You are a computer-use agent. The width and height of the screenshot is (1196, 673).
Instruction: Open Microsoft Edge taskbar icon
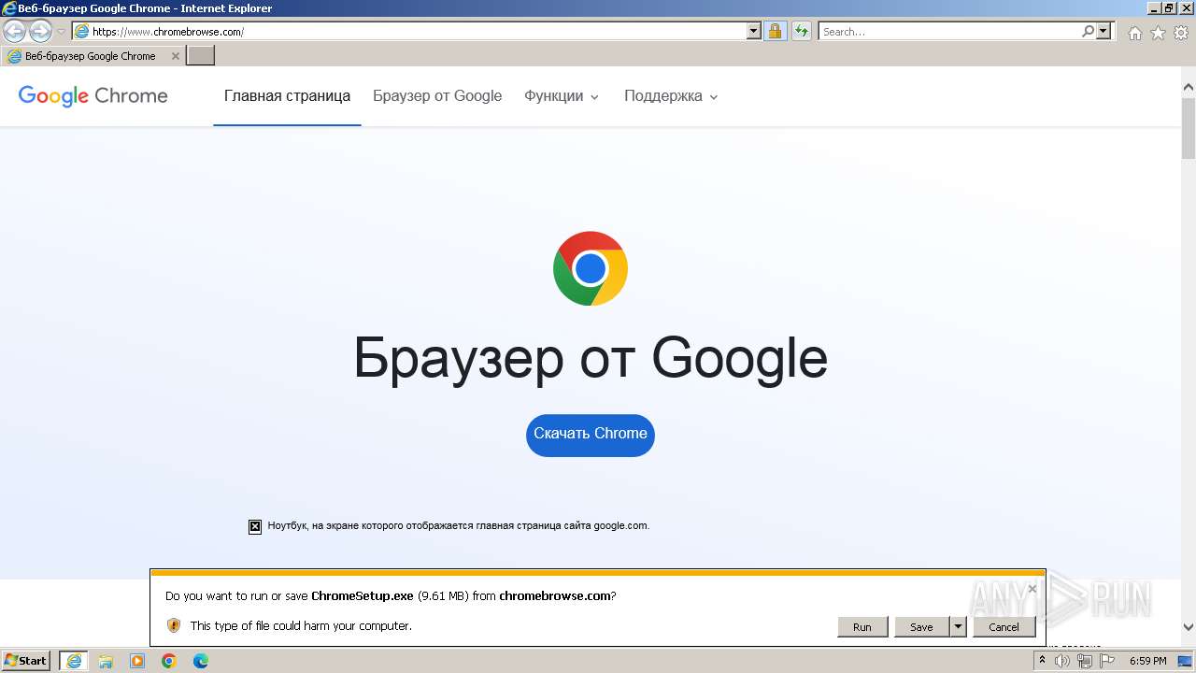[x=201, y=661]
